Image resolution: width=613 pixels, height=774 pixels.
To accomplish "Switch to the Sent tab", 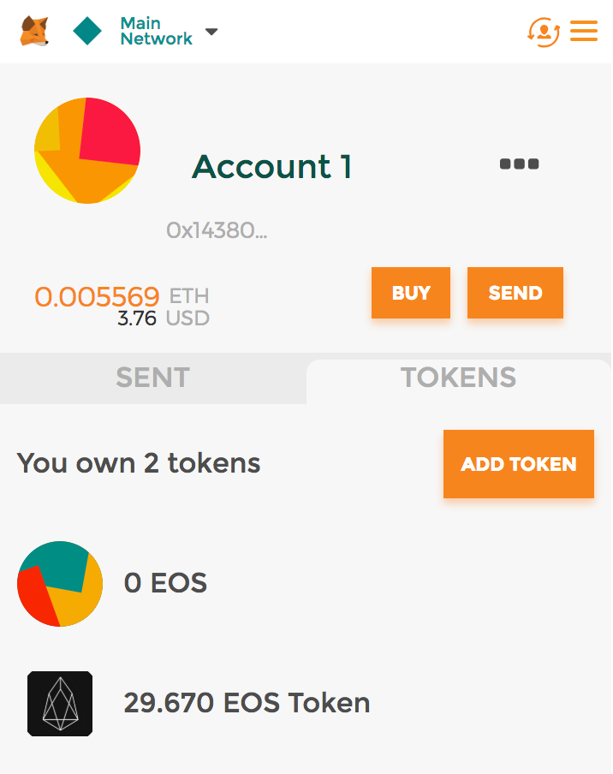I will pos(152,378).
